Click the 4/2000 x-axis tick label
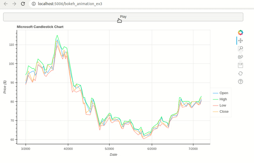254x163 pixels. (68, 149)
